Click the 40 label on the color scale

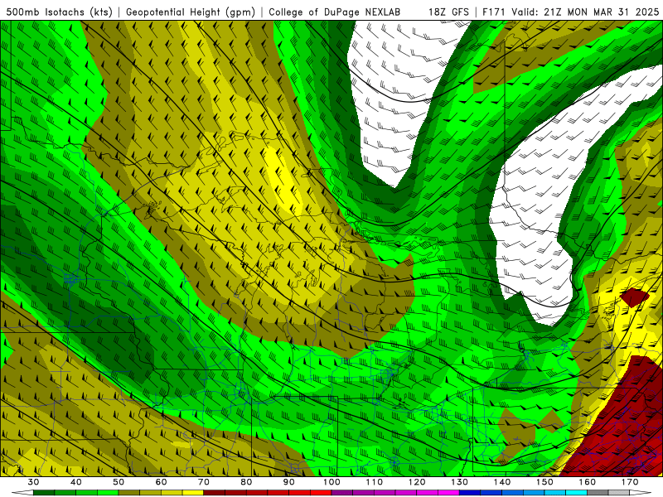click(76, 482)
